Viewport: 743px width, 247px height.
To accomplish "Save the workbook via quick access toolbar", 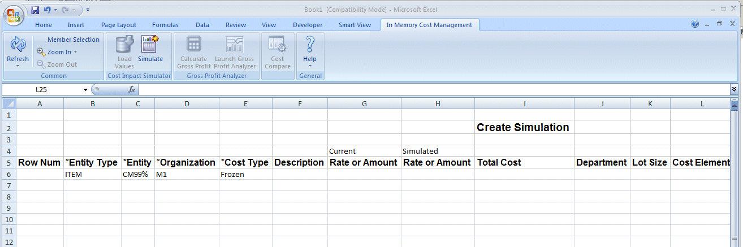I will click(35, 10).
